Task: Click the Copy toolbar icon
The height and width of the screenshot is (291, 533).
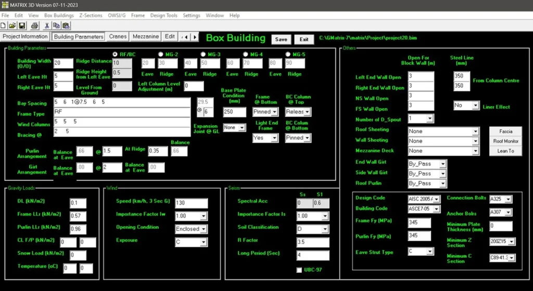Action: [x=56, y=25]
